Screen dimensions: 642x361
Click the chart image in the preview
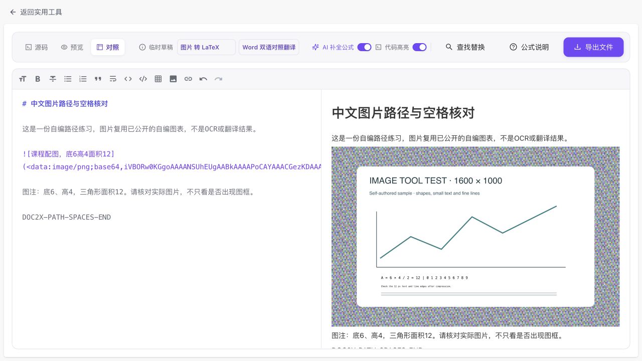click(475, 237)
